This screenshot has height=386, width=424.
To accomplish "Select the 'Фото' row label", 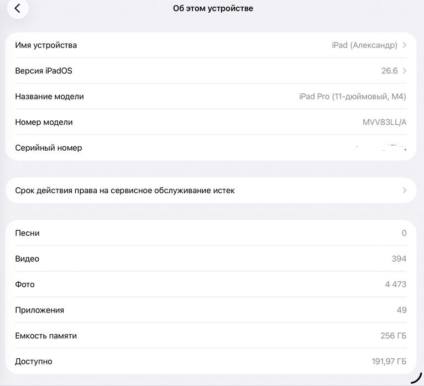I will tap(25, 284).
